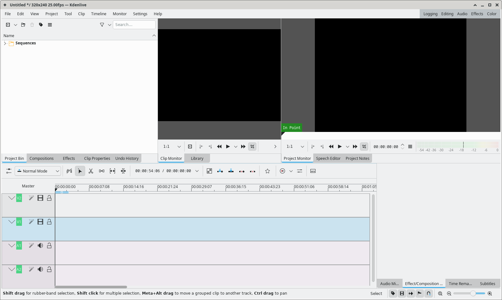
Task: Toggle show video thumbnails in status bar
Action: [402, 293]
